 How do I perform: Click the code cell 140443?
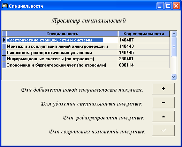(144, 46)
